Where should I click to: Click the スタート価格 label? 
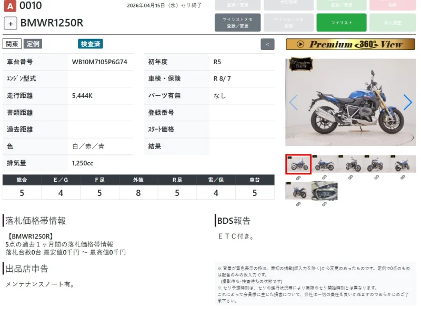[x=161, y=129]
